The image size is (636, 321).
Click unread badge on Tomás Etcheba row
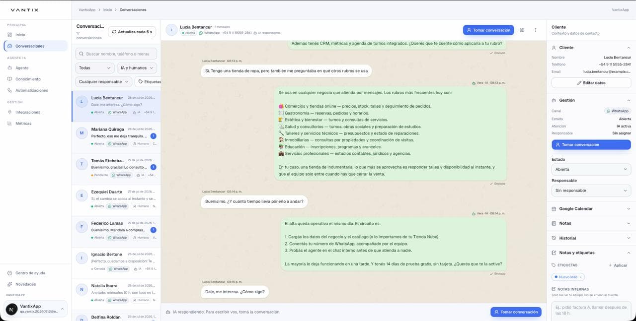tap(154, 167)
